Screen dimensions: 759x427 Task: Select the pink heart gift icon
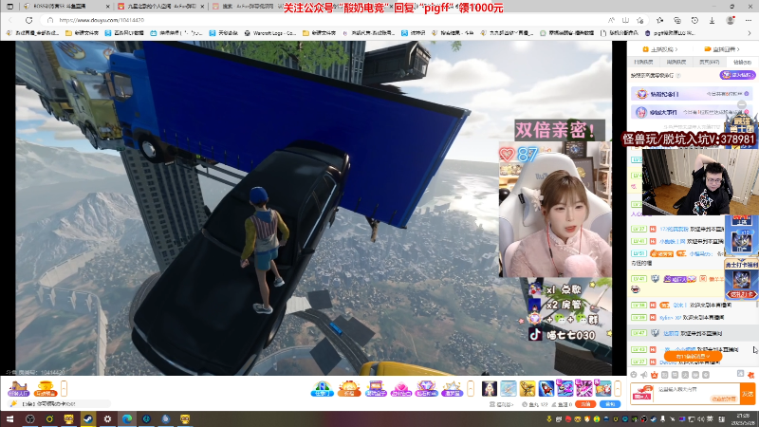(x=400, y=389)
